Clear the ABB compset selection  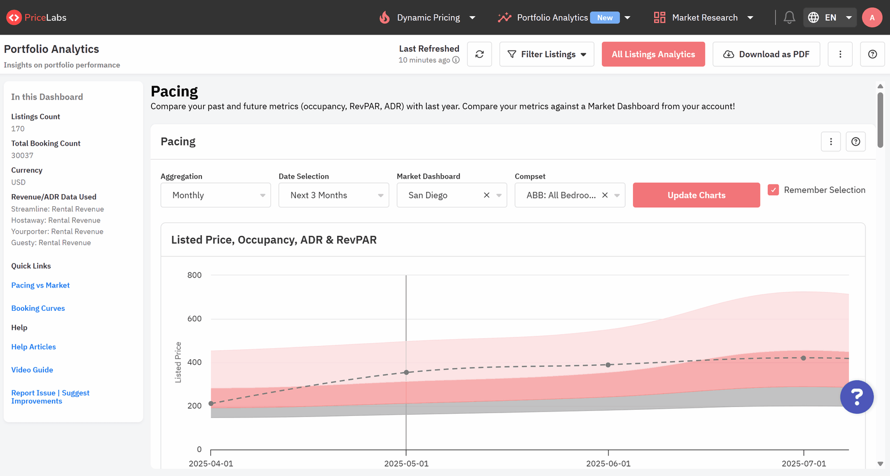click(605, 195)
